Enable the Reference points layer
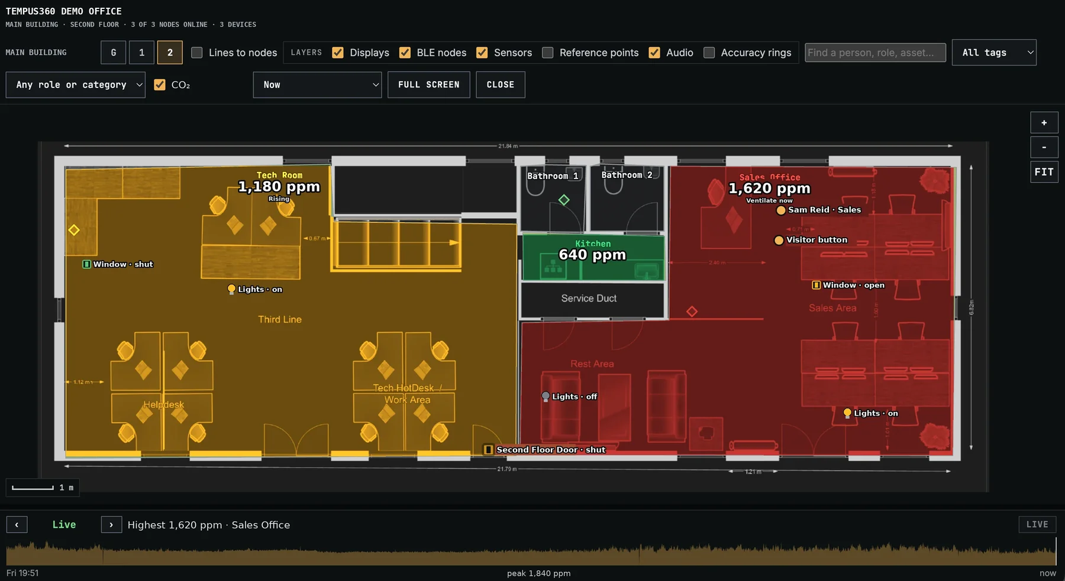Viewport: 1065px width, 581px height. [548, 53]
